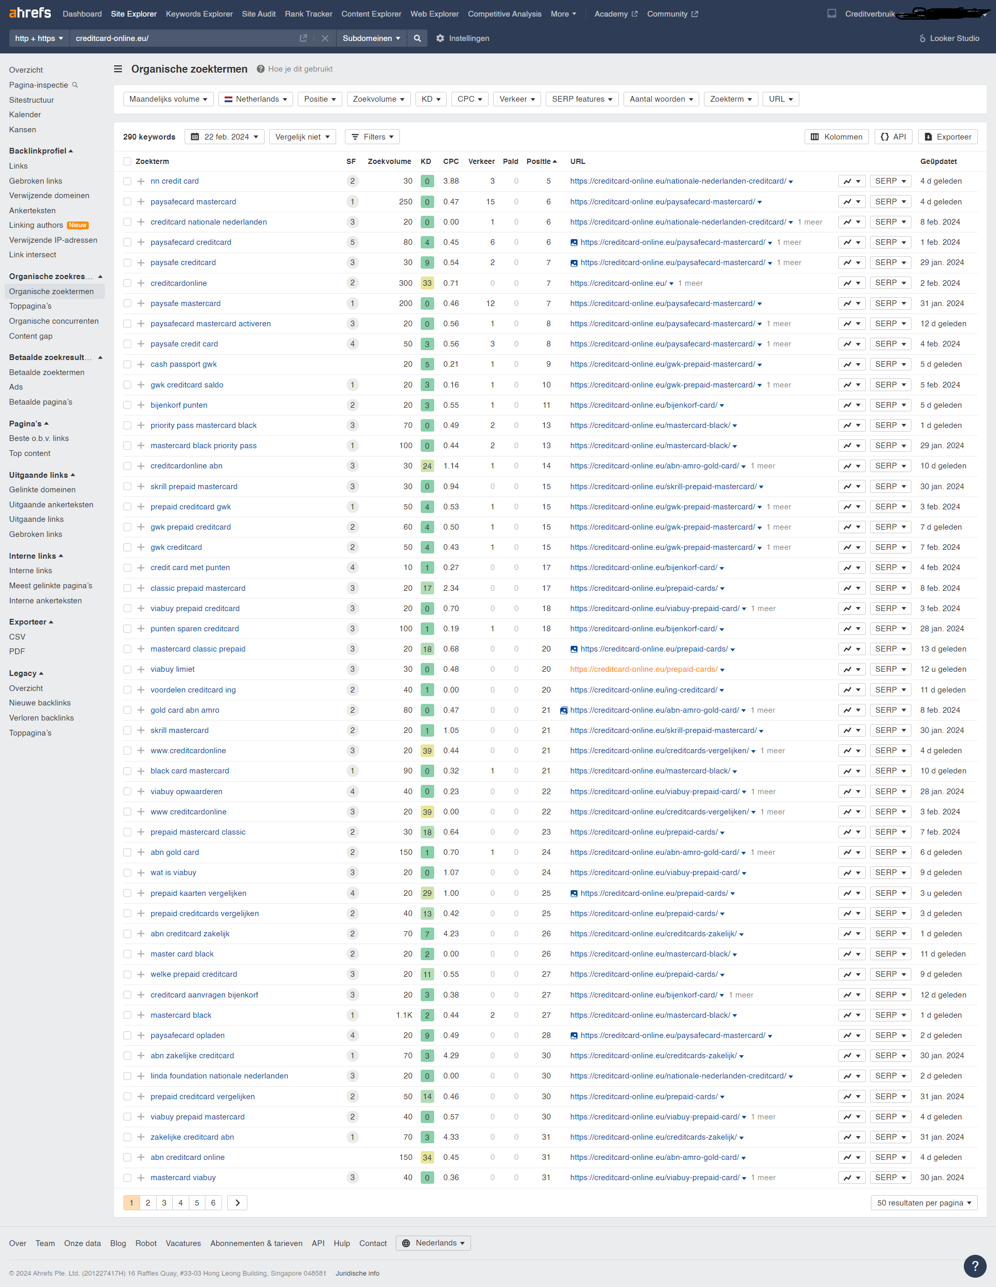Click the monitor icon in top bar

pyautogui.click(x=832, y=13)
